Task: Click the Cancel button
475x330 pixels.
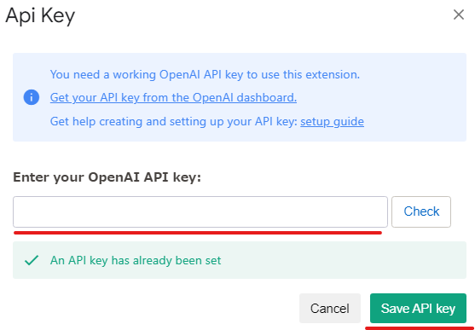Action: click(x=330, y=308)
